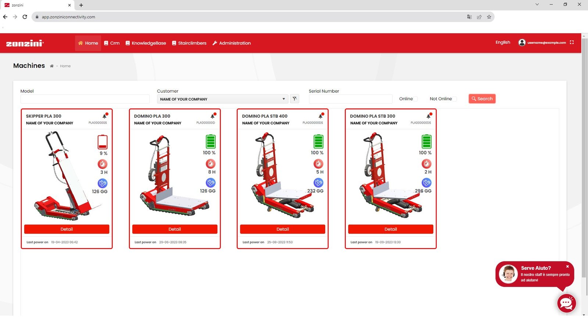Click the breadcrumb home icon
Image resolution: width=588 pixels, height=330 pixels.
[52, 66]
